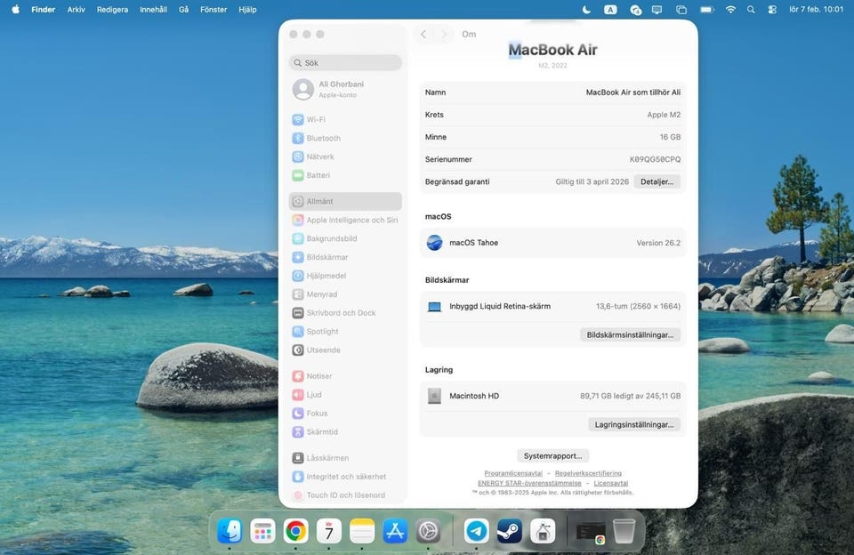
Task: Open the Programlicensavtal link
Action: click(513, 473)
